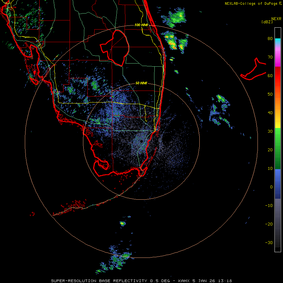
Task: Click the 40 dBZ scale value
Action: click(x=270, y=113)
